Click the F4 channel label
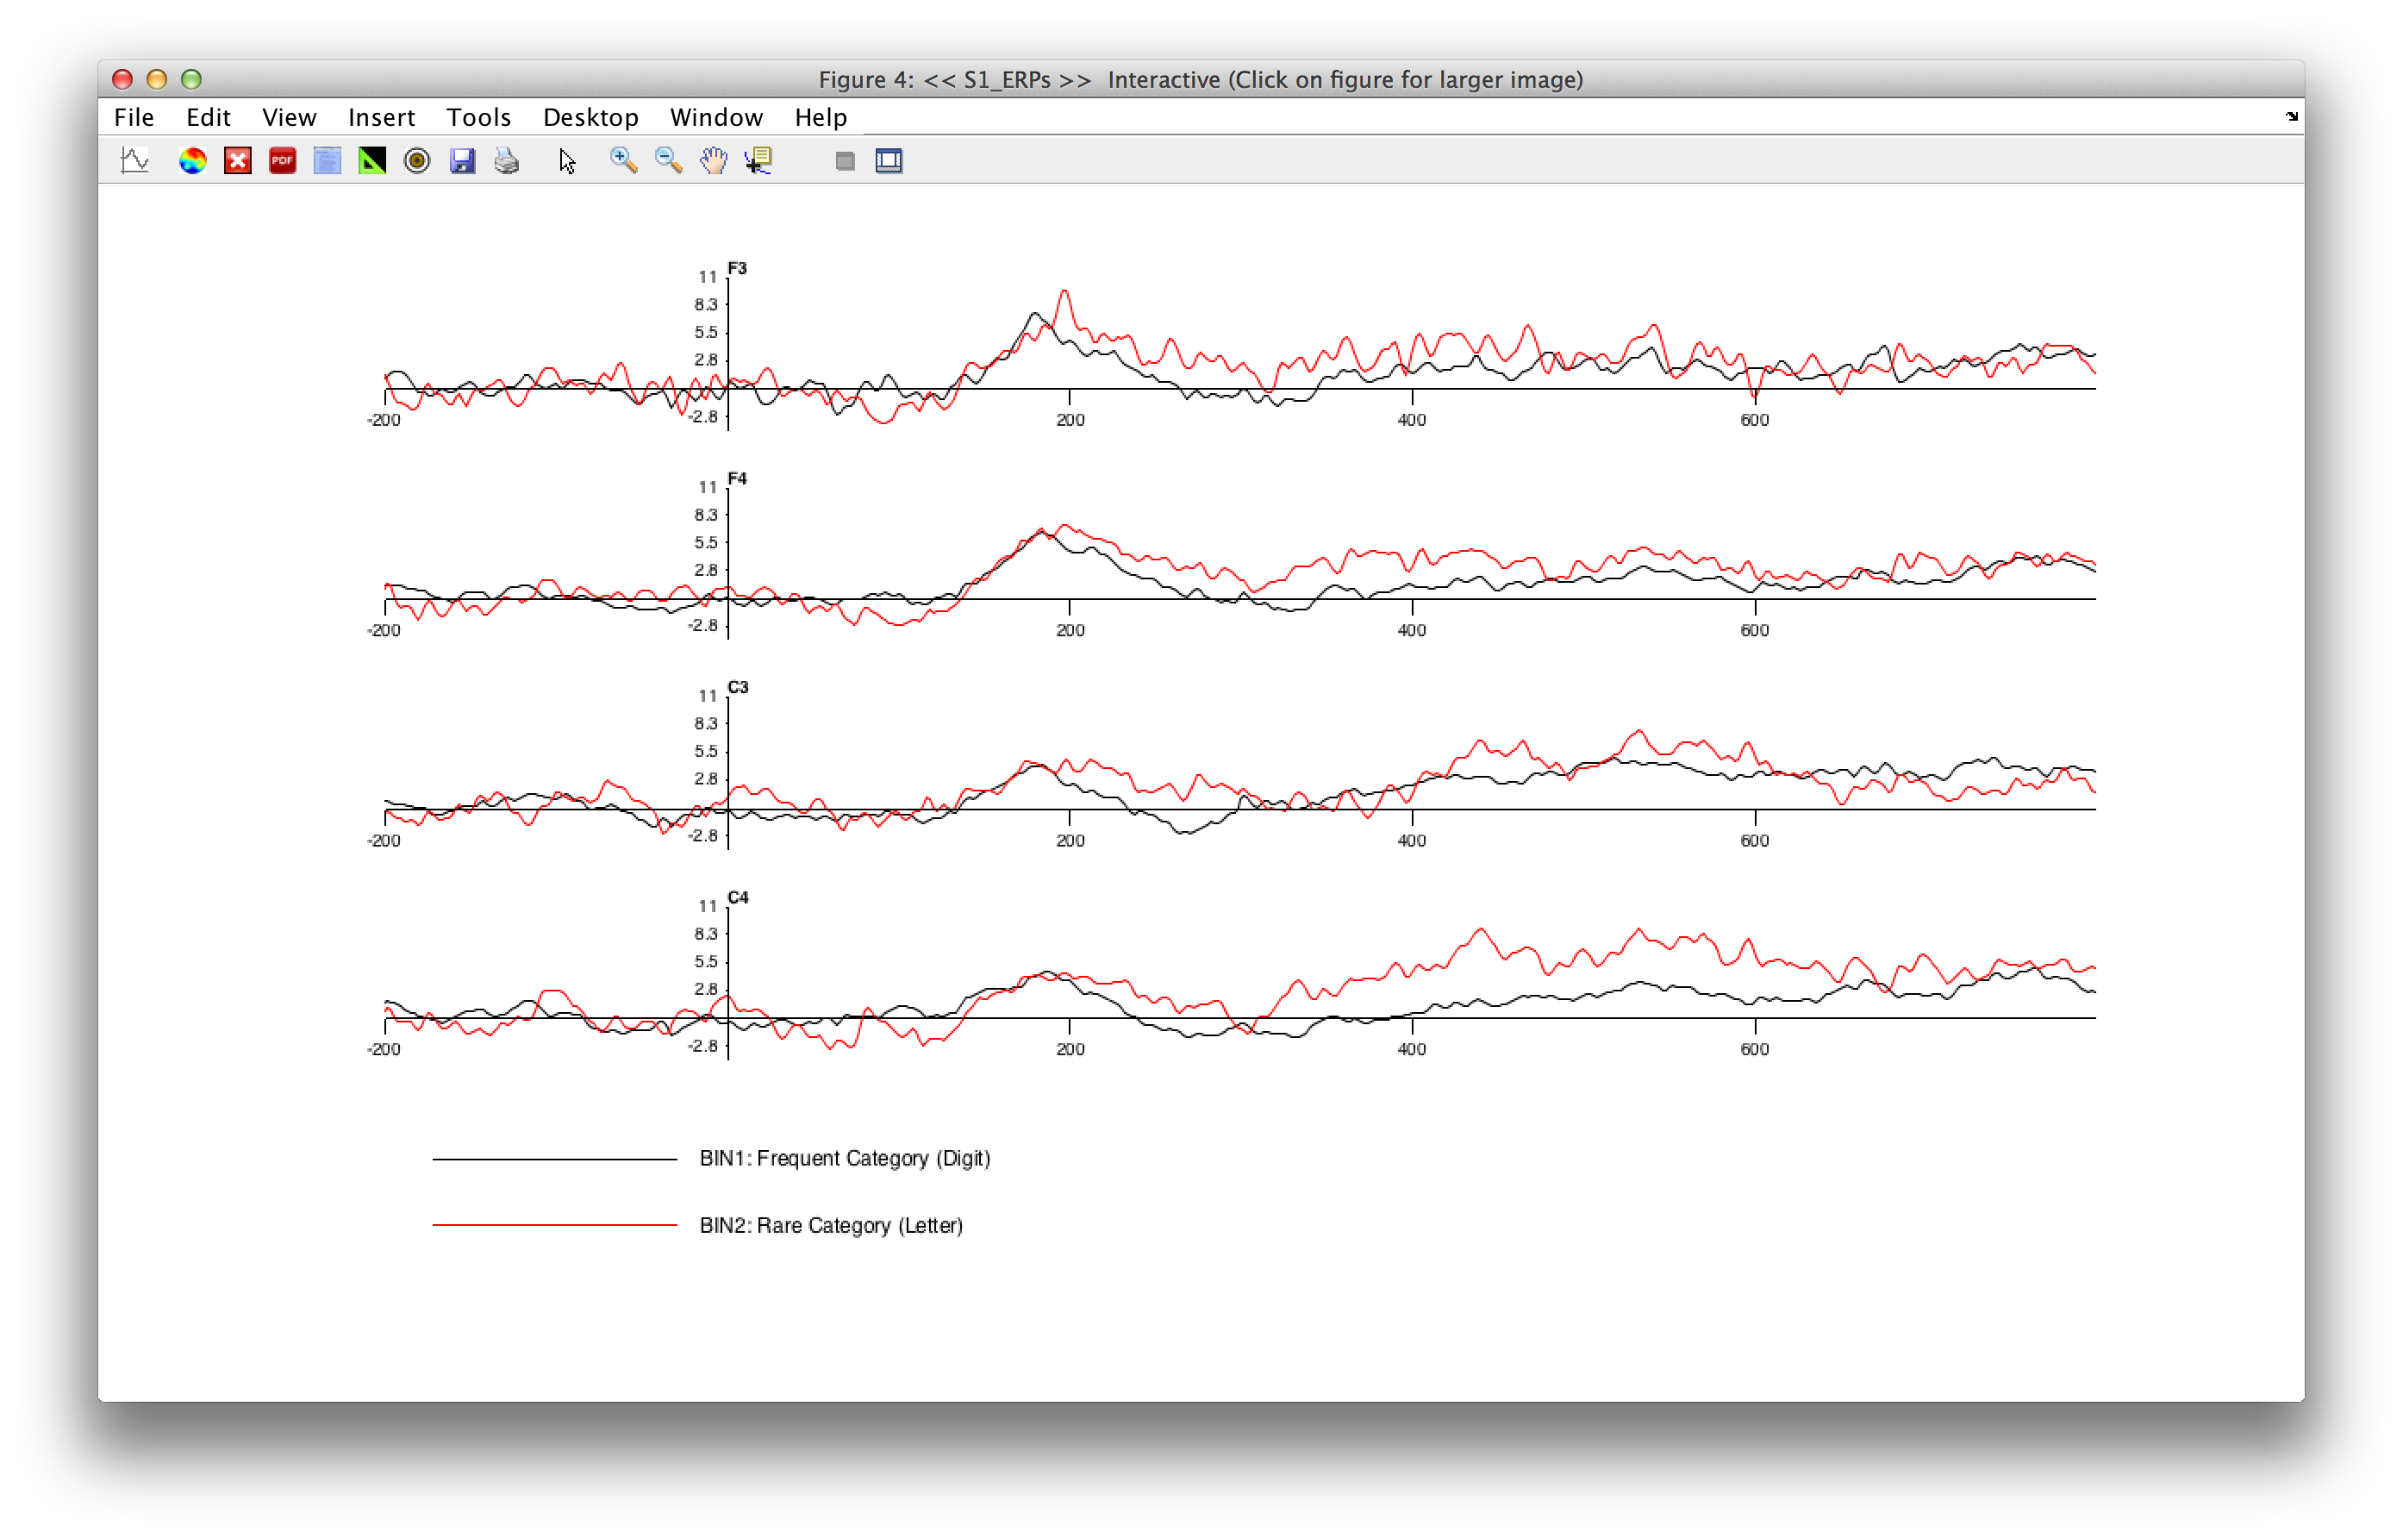This screenshot has height=1538, width=2403. click(738, 478)
